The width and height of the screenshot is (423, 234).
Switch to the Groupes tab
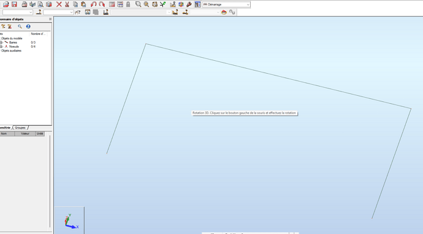[20, 128]
